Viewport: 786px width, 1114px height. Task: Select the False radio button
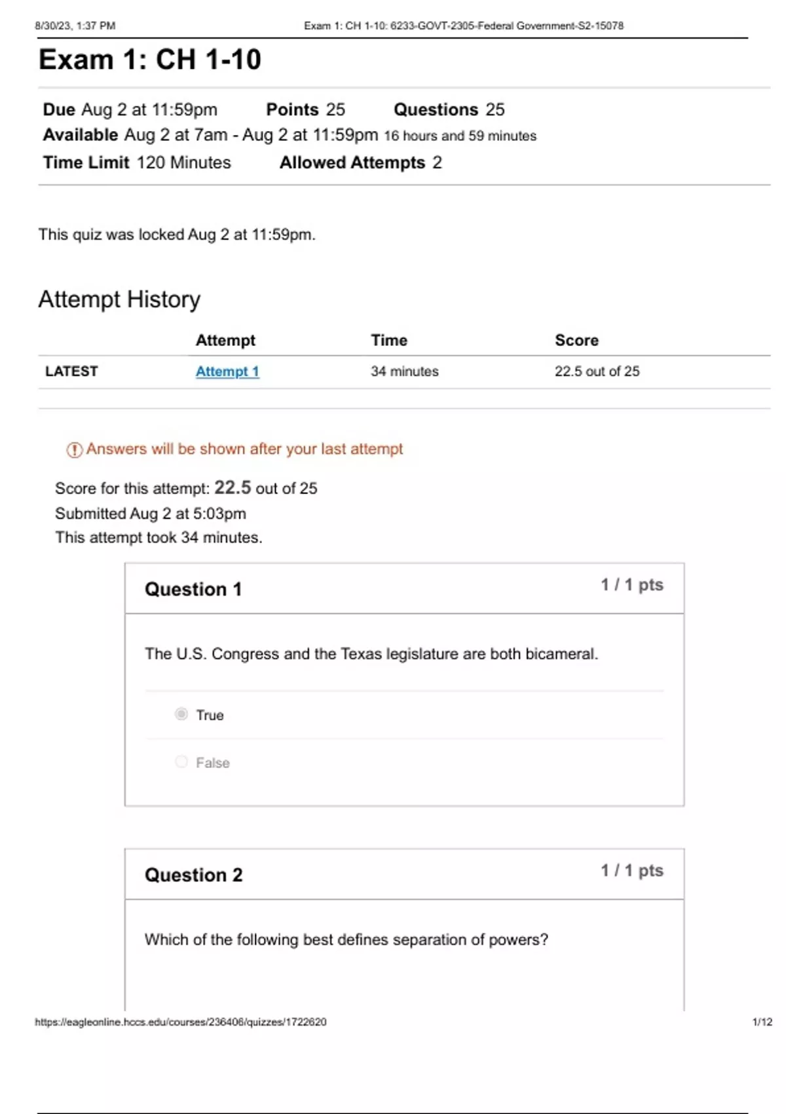(x=181, y=761)
